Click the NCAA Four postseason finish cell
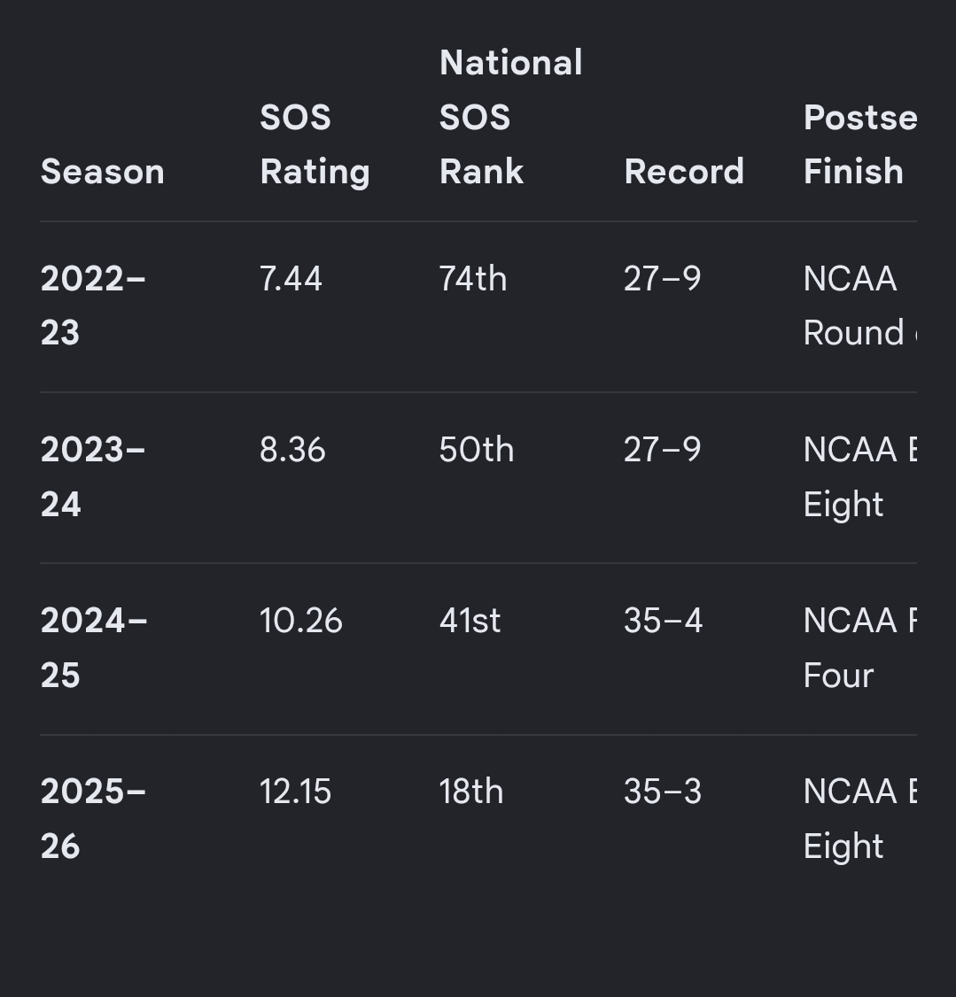The height and width of the screenshot is (997, 956). click(860, 648)
